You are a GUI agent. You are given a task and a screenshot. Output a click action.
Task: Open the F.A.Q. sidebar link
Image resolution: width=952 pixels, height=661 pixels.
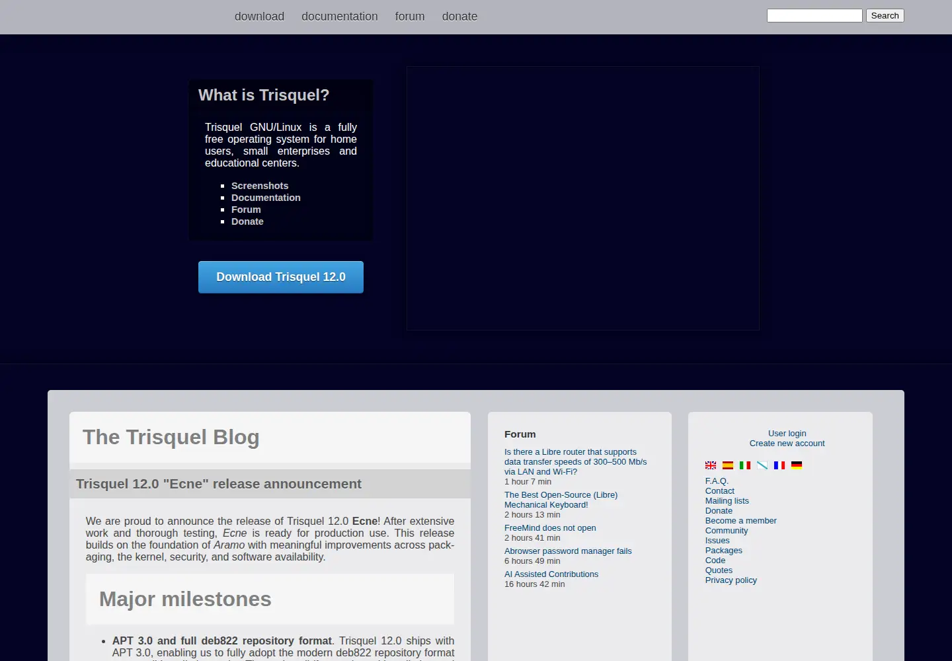point(717,481)
